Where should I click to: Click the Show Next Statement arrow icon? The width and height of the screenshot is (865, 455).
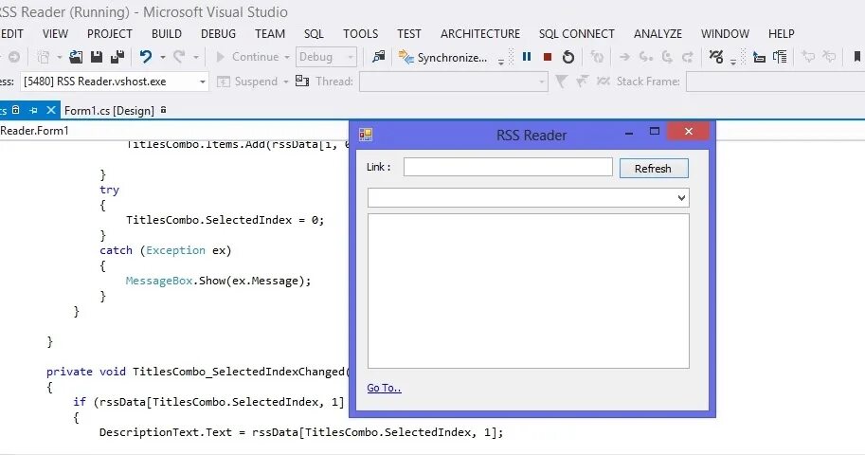624,57
